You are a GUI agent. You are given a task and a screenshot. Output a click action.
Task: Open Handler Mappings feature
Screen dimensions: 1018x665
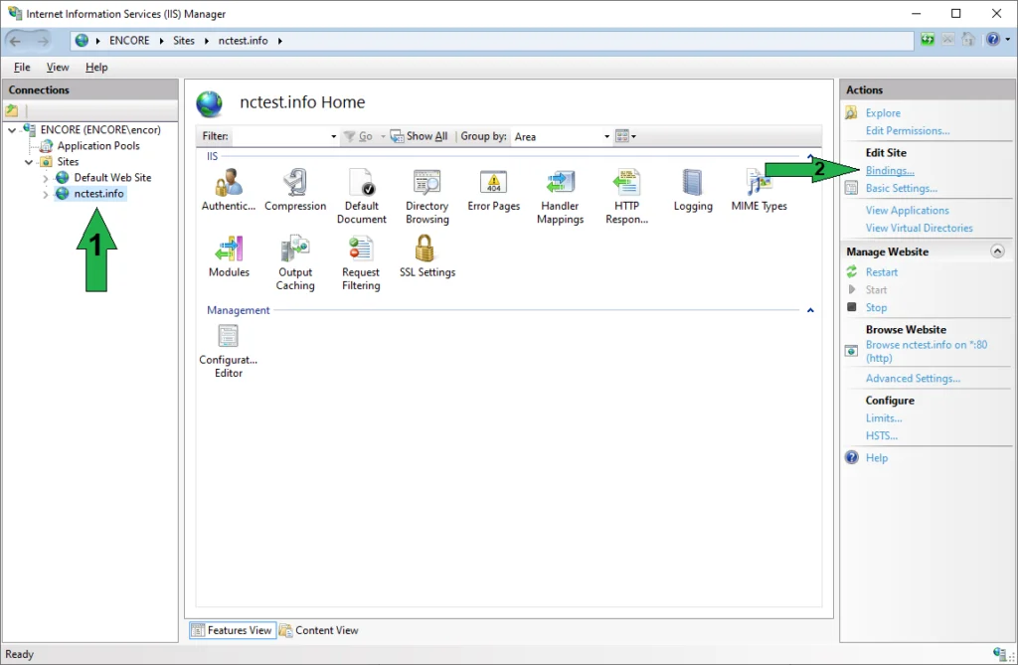(560, 184)
